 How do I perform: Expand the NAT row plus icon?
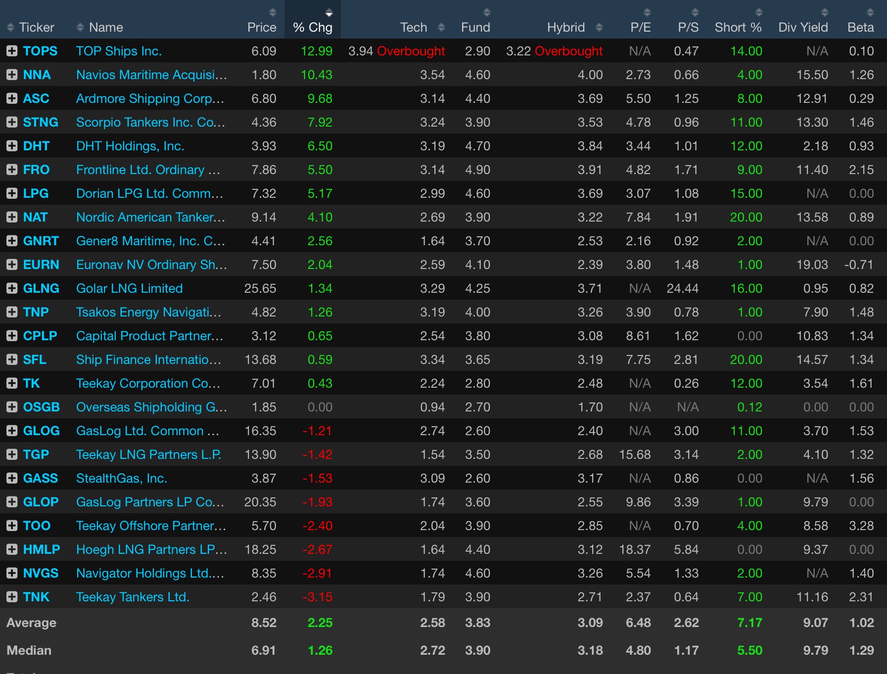12,217
